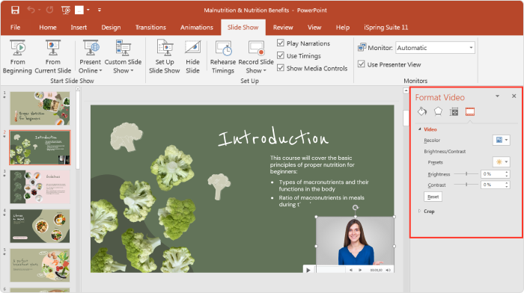Switch to the Transitions tab
Image resolution: width=524 pixels, height=293 pixels.
pyautogui.click(x=150, y=28)
